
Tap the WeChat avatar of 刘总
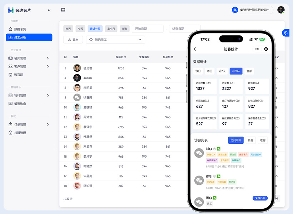(199, 153)
